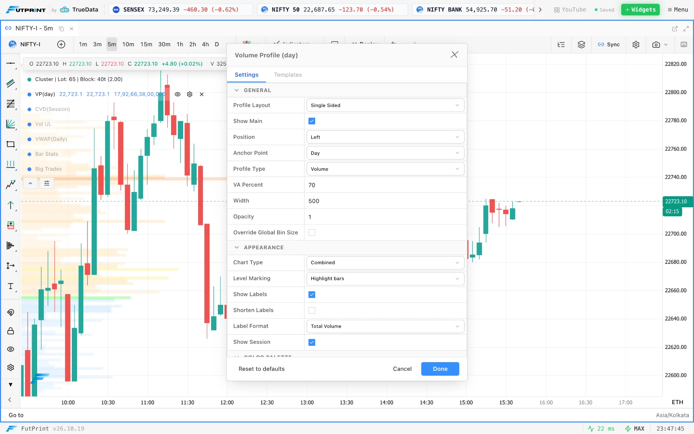Screen dimensions: 694x434
Task: Remove the VP(day) indicator
Action: 202,94
